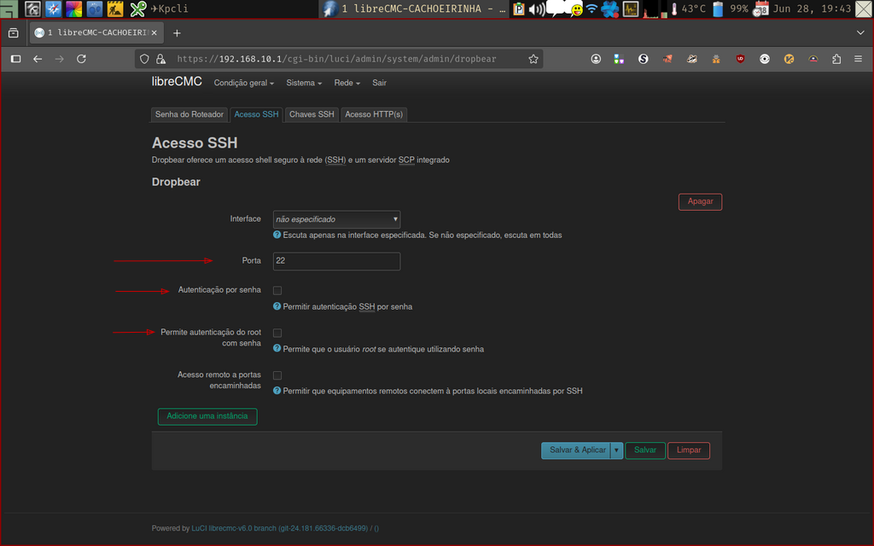874x546 pixels.
Task: Click the circled S extension icon
Action: [644, 59]
